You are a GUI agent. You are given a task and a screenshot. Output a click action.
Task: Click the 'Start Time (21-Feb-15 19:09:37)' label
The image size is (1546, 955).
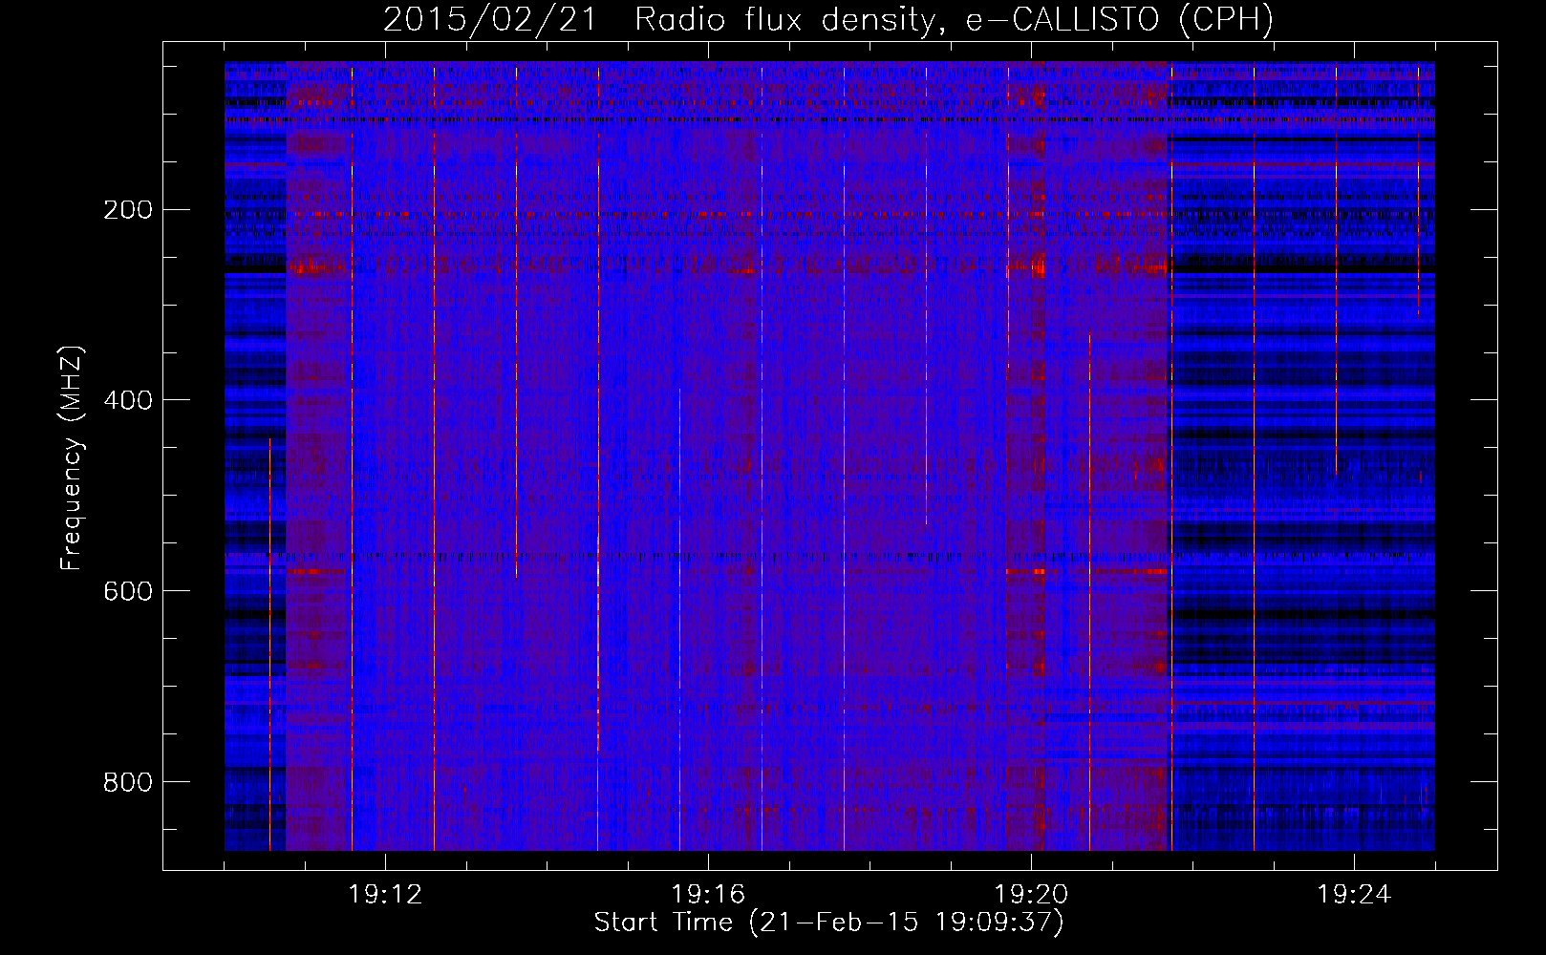[x=828, y=923]
